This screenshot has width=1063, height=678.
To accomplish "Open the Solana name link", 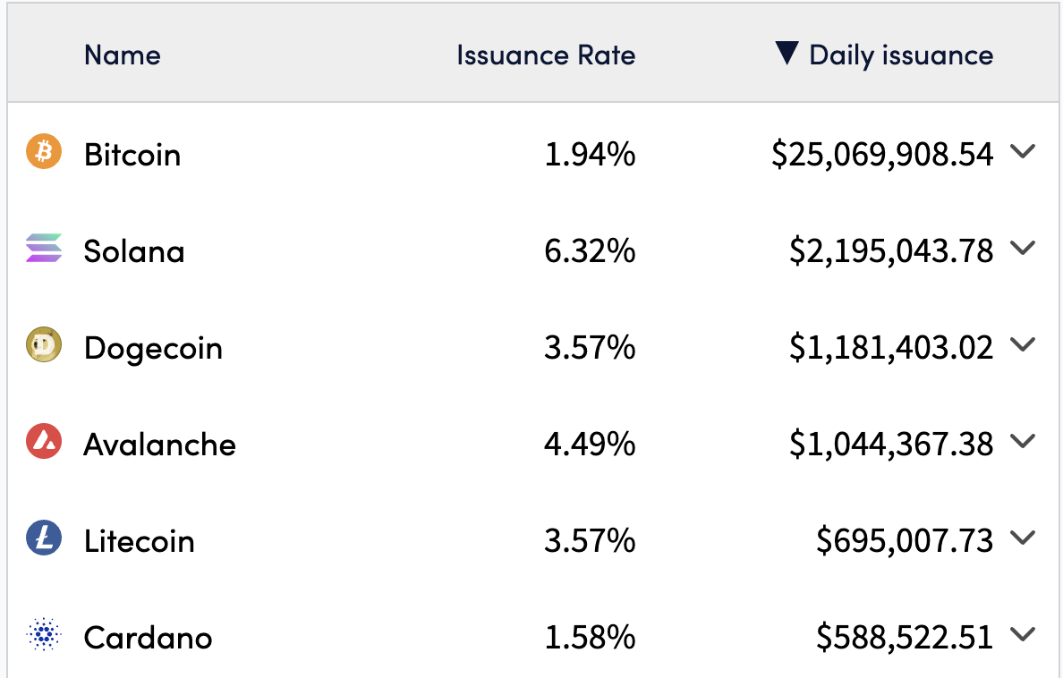I will [134, 251].
